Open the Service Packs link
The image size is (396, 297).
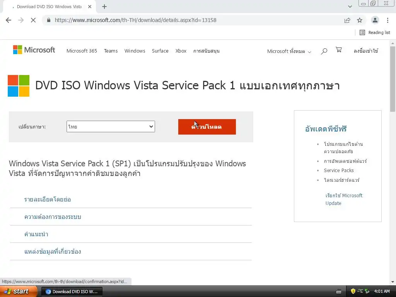point(339,171)
